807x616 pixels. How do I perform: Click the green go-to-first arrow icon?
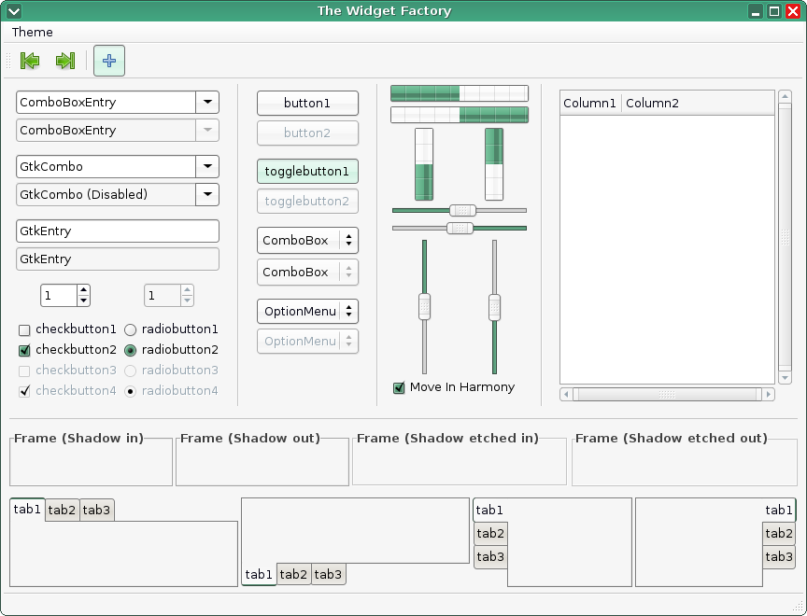[30, 61]
